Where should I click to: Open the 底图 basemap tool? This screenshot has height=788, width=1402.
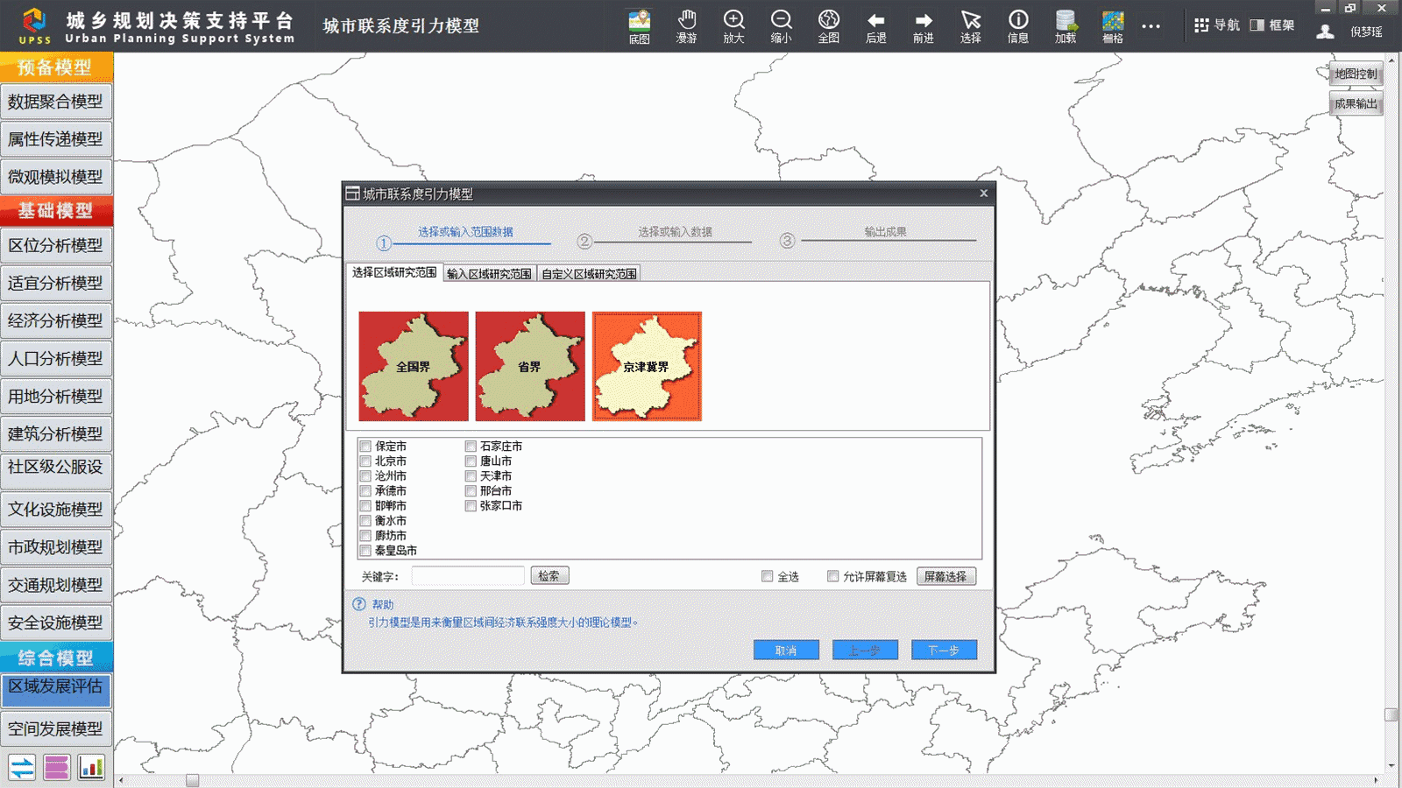640,26
